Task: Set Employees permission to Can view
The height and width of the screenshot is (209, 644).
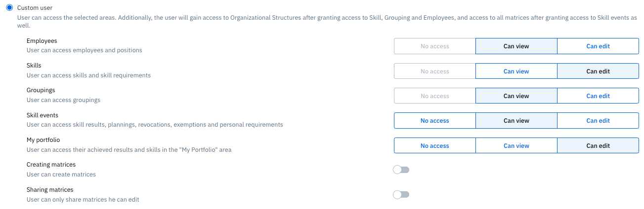Action: pos(516,46)
